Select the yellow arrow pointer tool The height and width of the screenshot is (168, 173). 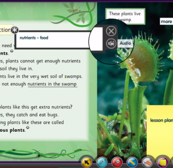pyautogui.click(x=86, y=163)
